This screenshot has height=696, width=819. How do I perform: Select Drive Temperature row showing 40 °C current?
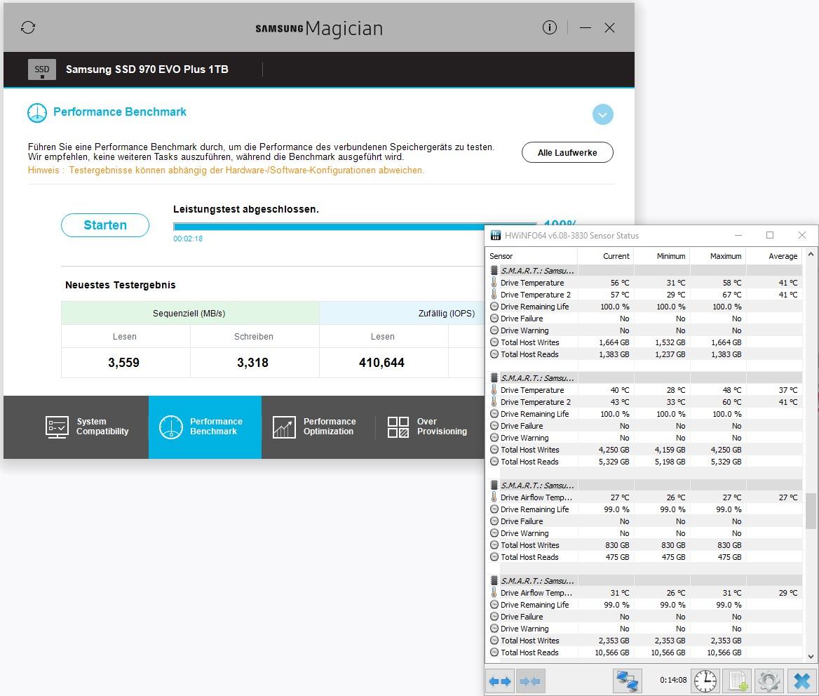[x=644, y=390]
